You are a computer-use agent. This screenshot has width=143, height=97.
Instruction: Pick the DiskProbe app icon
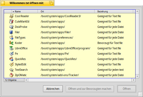click(11, 27)
